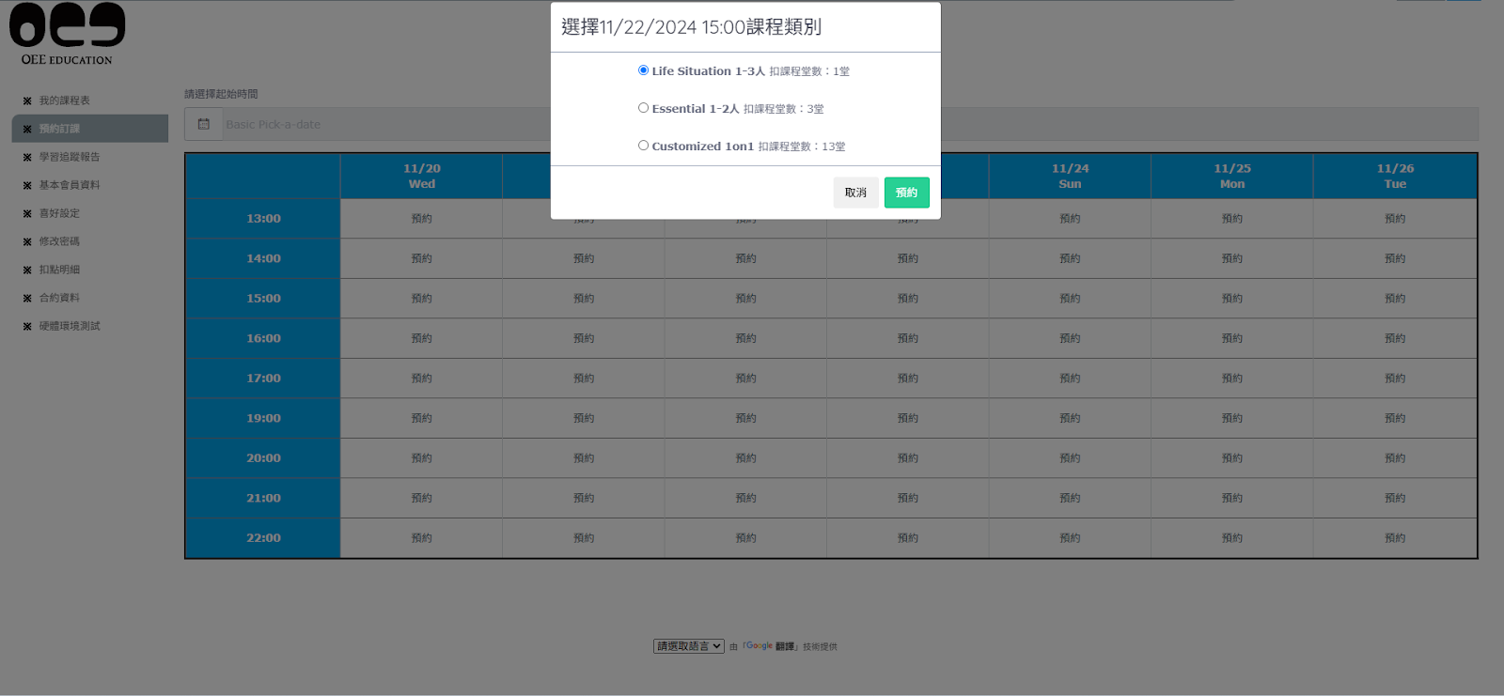
Task: Click the calendar icon in date picker
Action: [x=204, y=124]
